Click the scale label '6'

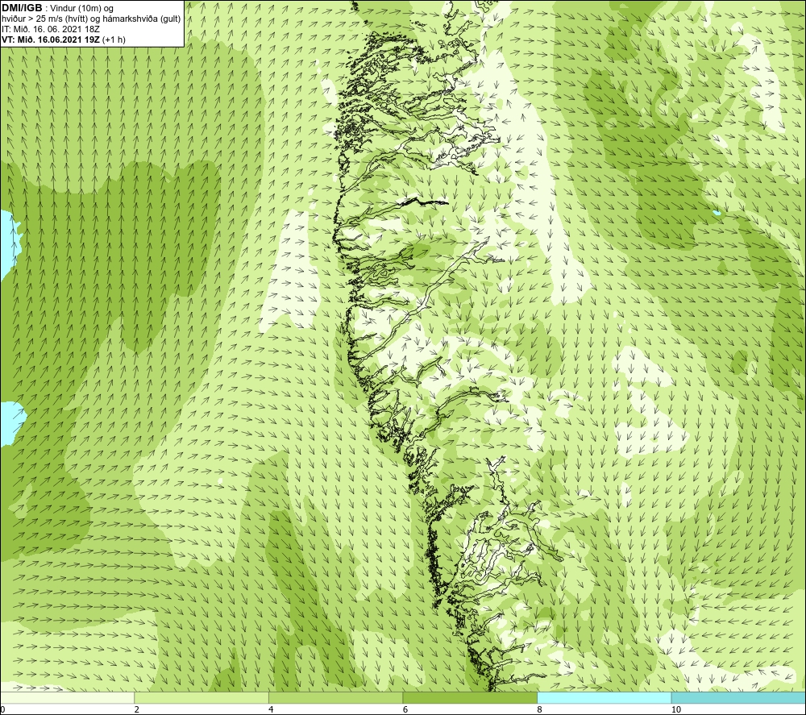pyautogui.click(x=405, y=709)
